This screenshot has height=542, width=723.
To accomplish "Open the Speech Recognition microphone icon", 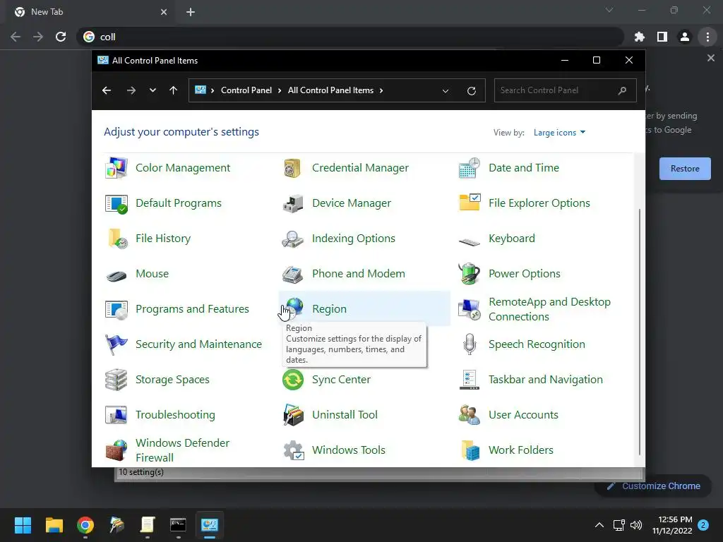I will pyautogui.click(x=470, y=344).
